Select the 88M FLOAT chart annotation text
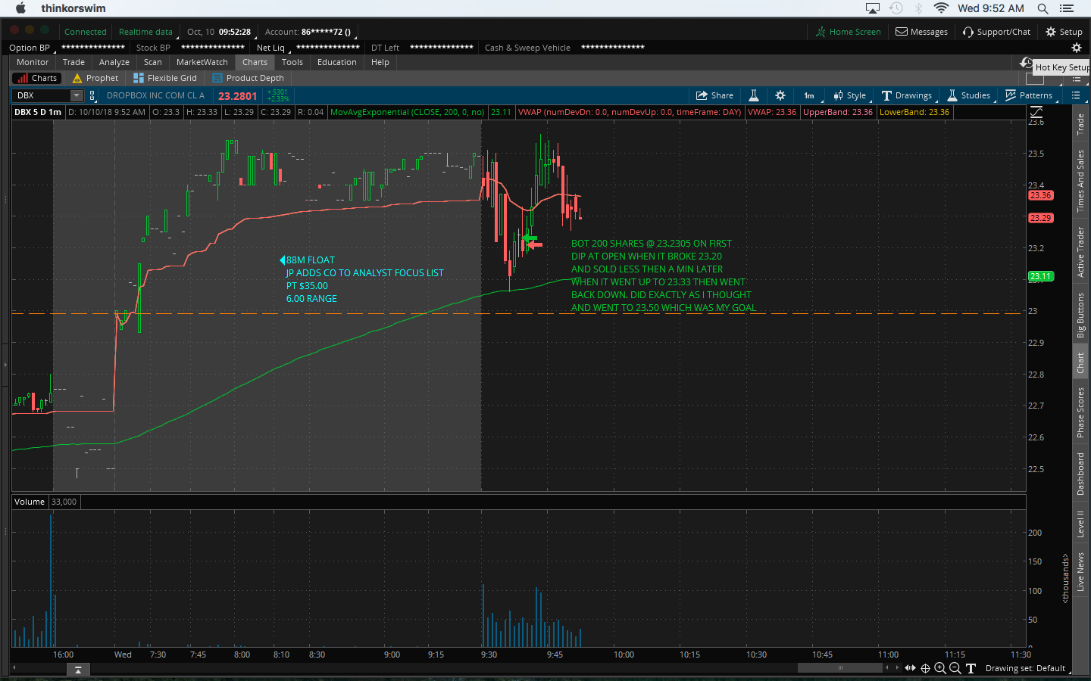The width and height of the screenshot is (1091, 681). tap(310, 260)
